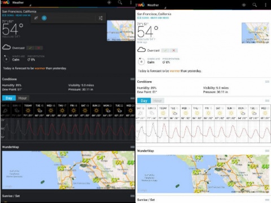Tap the search icon in dark-theme header
Image resolution: width=271 pixels, height=203 pixels.
[120, 2]
